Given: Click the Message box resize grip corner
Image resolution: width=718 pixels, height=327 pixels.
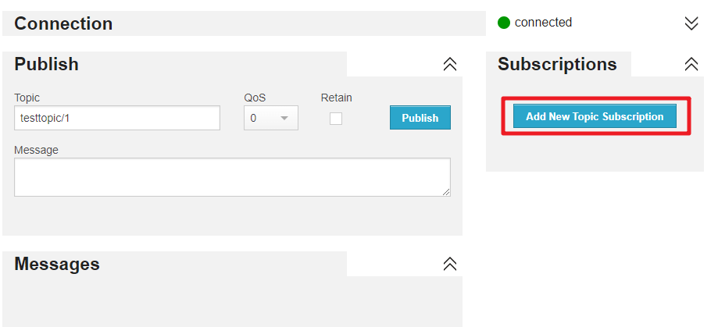Looking at the screenshot, I should point(446,192).
